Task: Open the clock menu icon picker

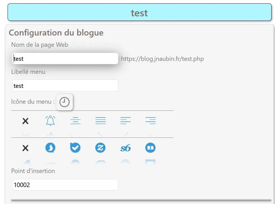Action: (x=64, y=102)
